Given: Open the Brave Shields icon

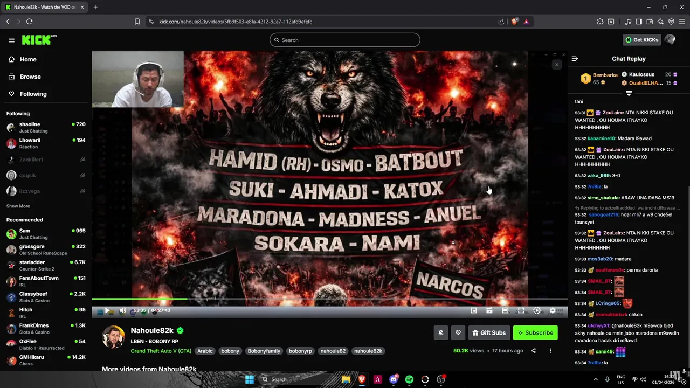Looking at the screenshot, I should click(515, 22).
